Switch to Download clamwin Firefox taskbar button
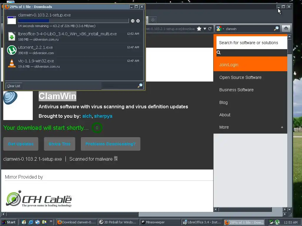 point(76,222)
